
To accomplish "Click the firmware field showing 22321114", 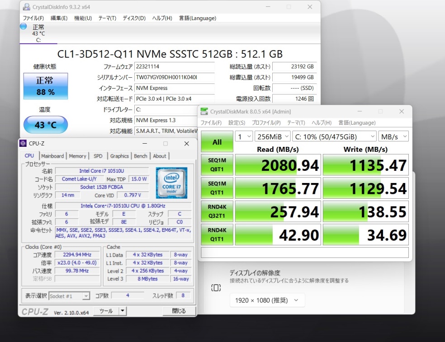I will click(175, 66).
